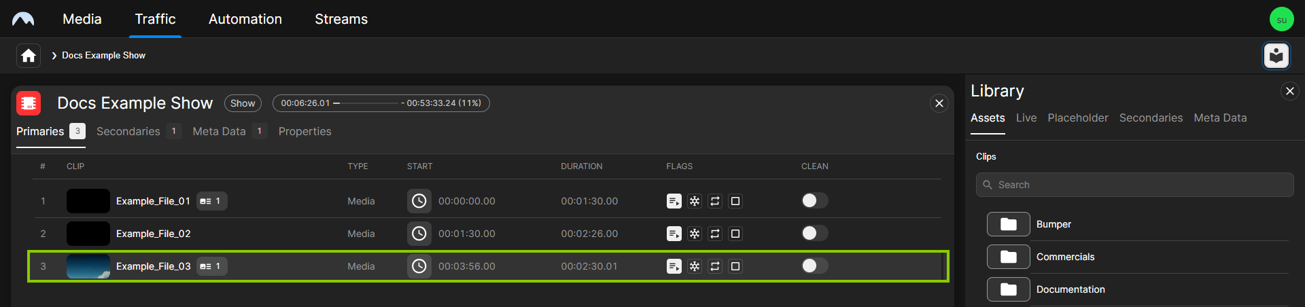
Task: Click the Show type badge button
Action: 243,103
